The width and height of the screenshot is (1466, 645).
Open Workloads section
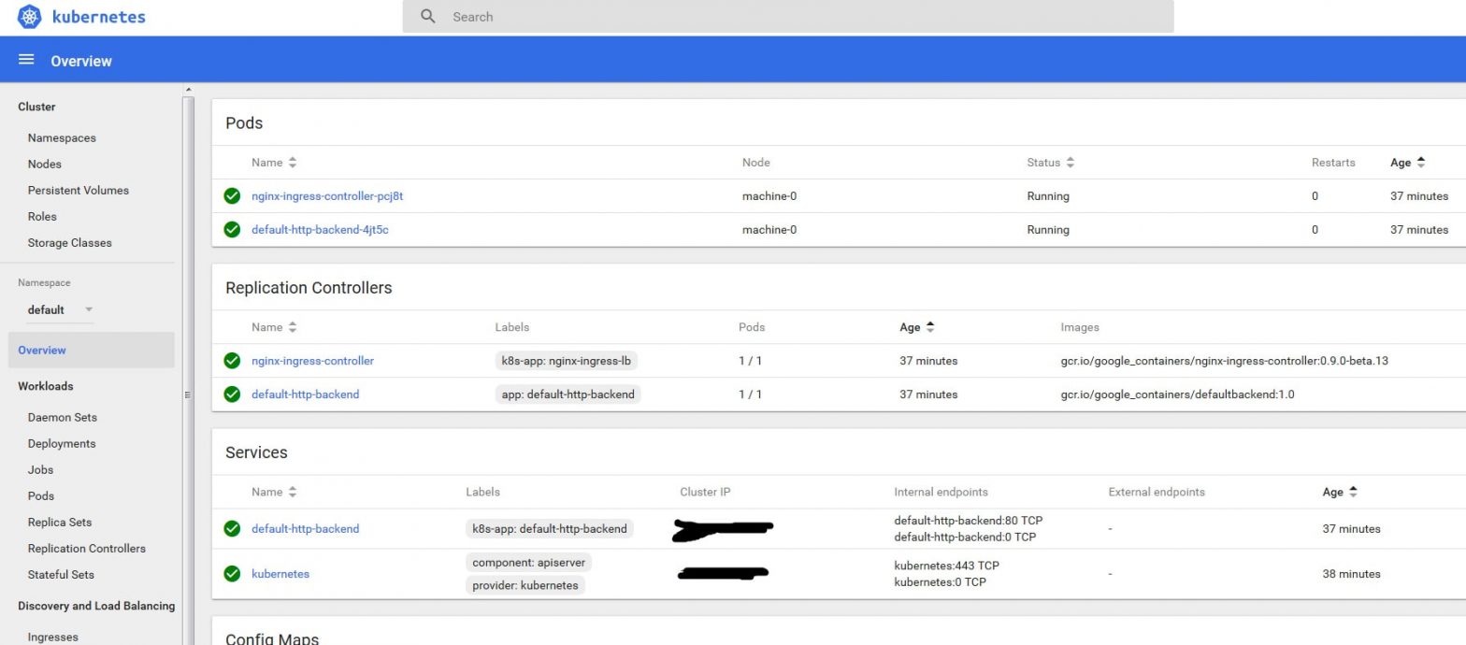[x=45, y=386]
